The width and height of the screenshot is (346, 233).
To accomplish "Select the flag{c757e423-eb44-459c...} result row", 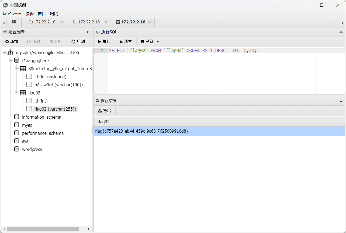I will 219,131.
